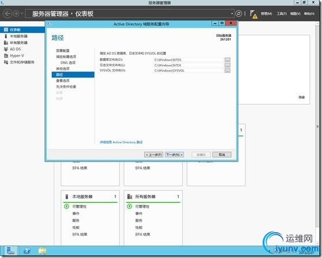Open 可管理性 in the 本地服务器 tile
The height and width of the screenshot is (258, 322).
[x=79, y=207]
